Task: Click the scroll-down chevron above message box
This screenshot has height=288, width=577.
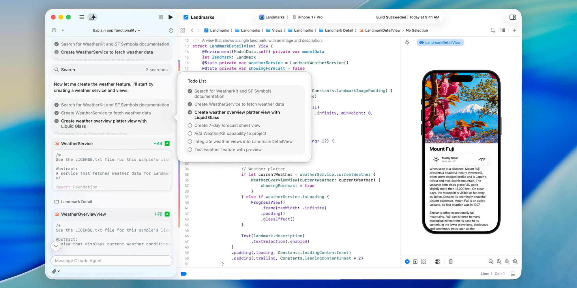Action: 56,246
